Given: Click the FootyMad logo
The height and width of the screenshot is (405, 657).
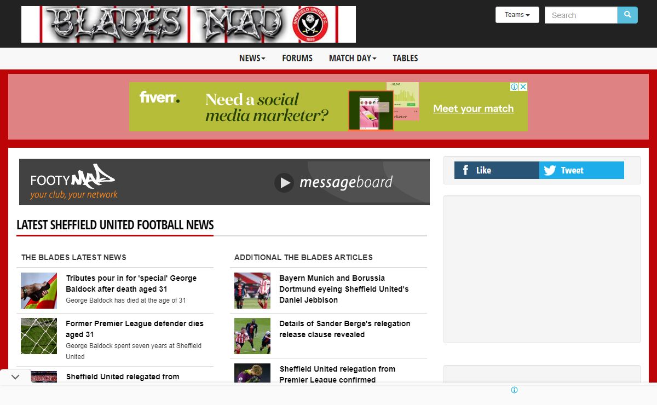Looking at the screenshot, I should [73, 182].
